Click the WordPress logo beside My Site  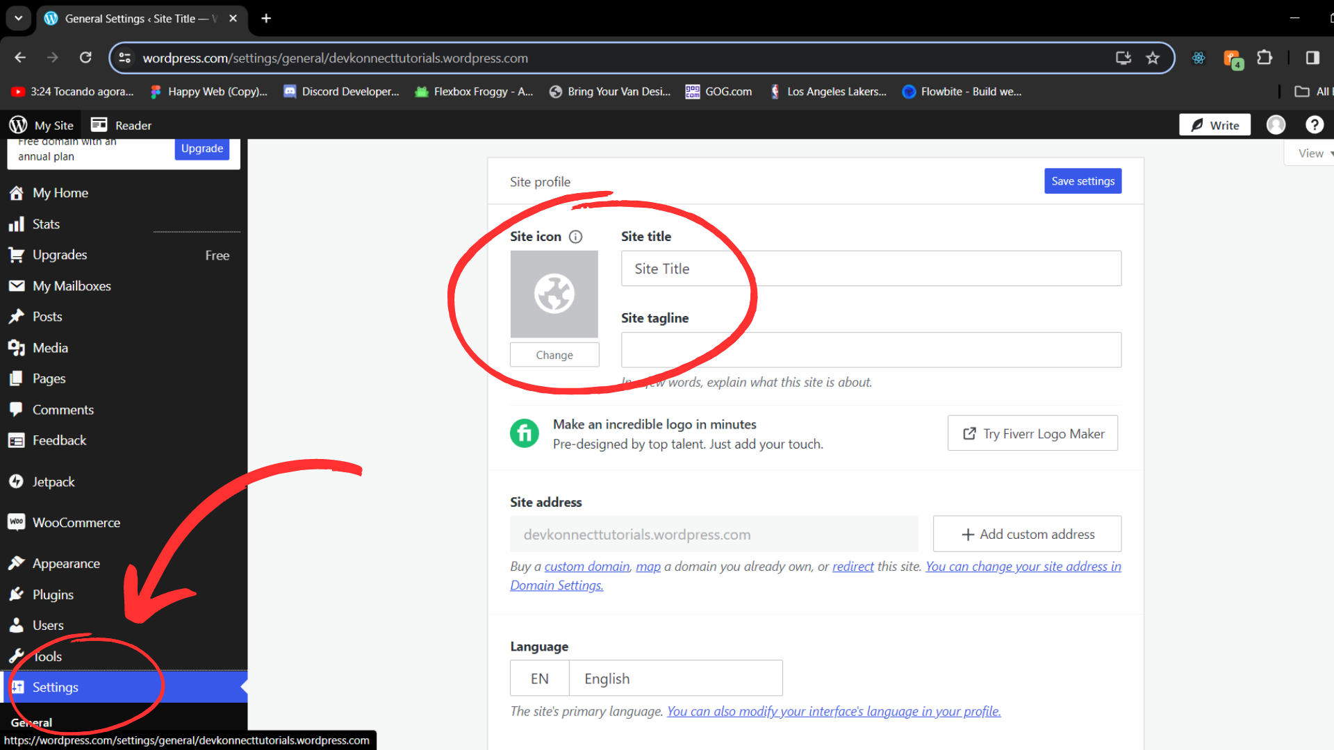(18, 125)
